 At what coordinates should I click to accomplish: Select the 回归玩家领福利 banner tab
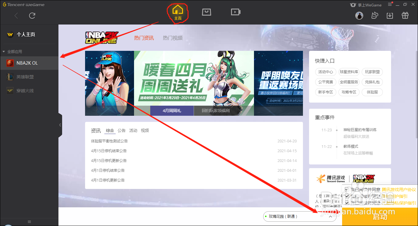[216, 111]
